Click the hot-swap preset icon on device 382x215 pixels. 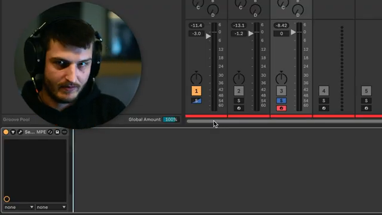tap(50, 132)
